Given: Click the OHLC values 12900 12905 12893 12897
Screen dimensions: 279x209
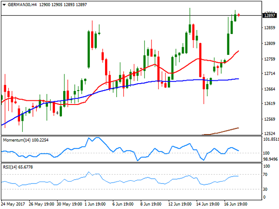Looking at the screenshot, I should pos(63,5).
